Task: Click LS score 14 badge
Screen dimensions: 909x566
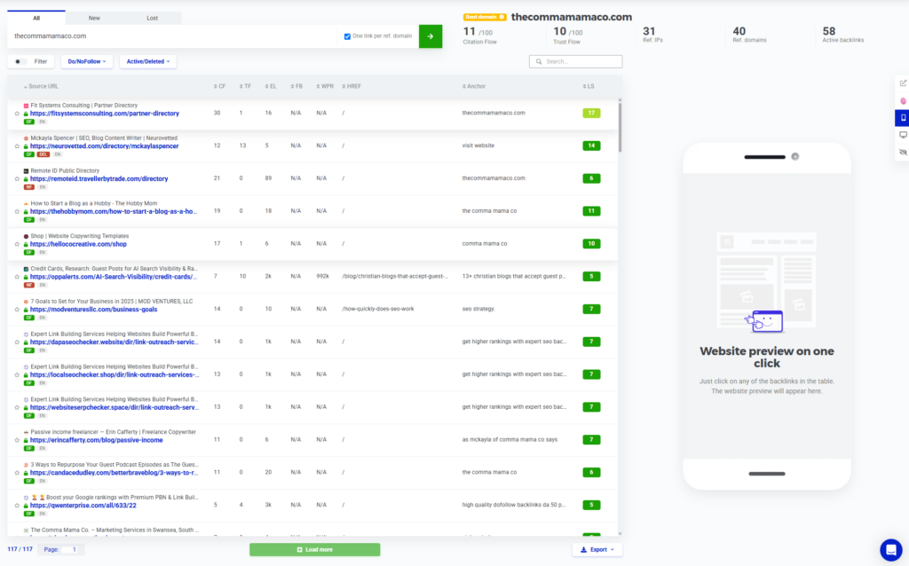Action: pyautogui.click(x=591, y=145)
